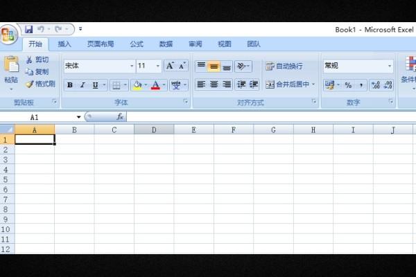Toggle wrap text (自动换行)
The image size is (416, 277).
(284, 66)
